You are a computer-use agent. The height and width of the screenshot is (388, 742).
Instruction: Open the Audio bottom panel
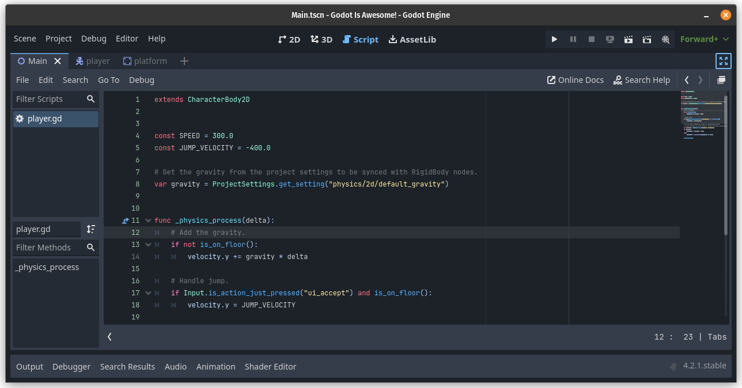tap(176, 367)
